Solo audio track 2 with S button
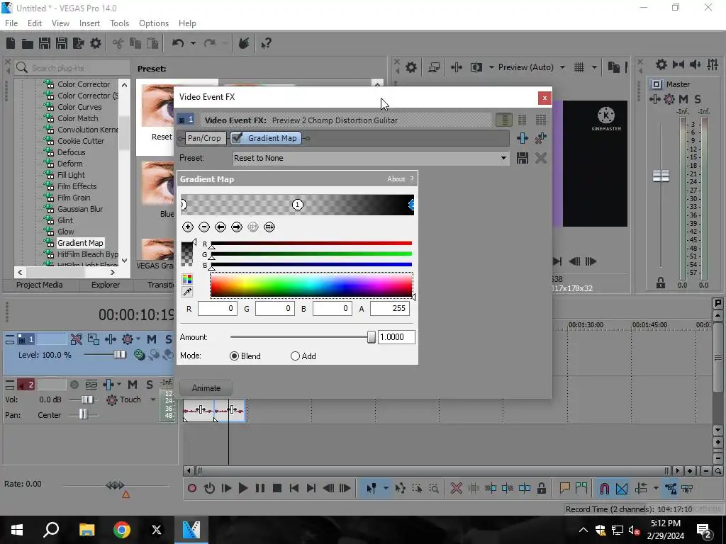 click(150, 385)
